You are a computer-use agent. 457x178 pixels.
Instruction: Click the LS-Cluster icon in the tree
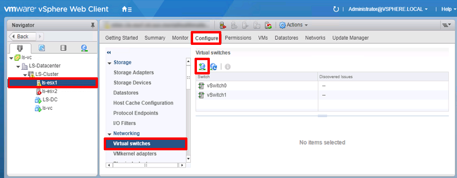point(31,74)
